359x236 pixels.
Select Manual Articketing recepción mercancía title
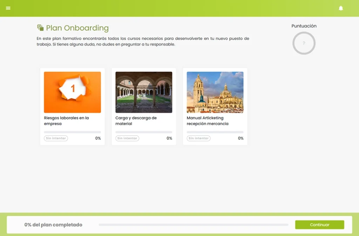(208, 121)
